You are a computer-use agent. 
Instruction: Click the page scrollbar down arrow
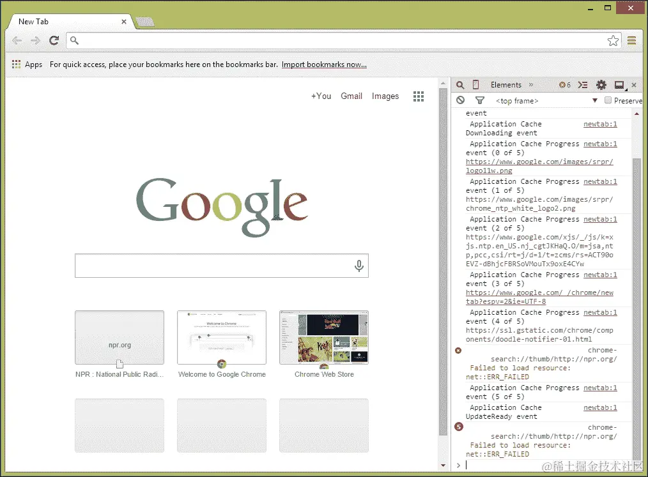tap(443, 466)
